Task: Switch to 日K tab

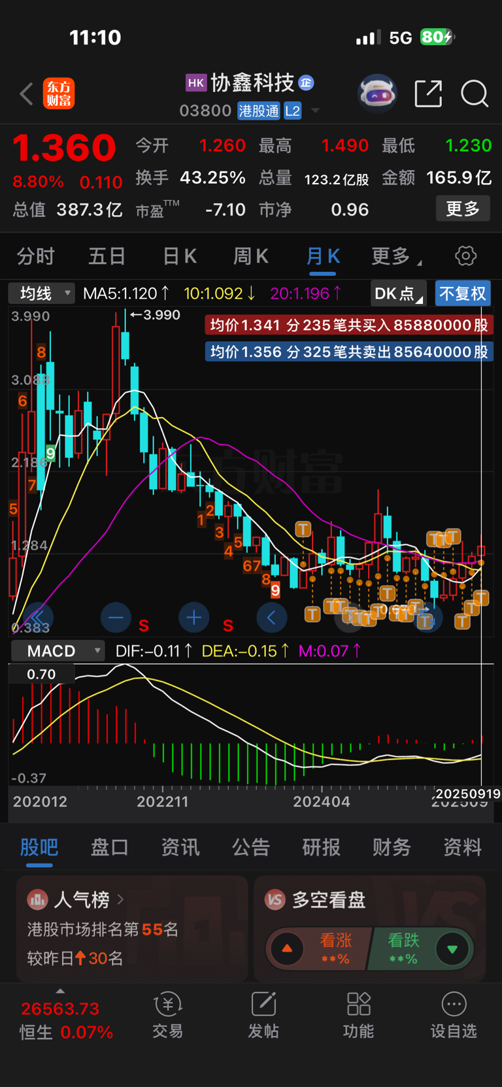Action: coord(180,256)
